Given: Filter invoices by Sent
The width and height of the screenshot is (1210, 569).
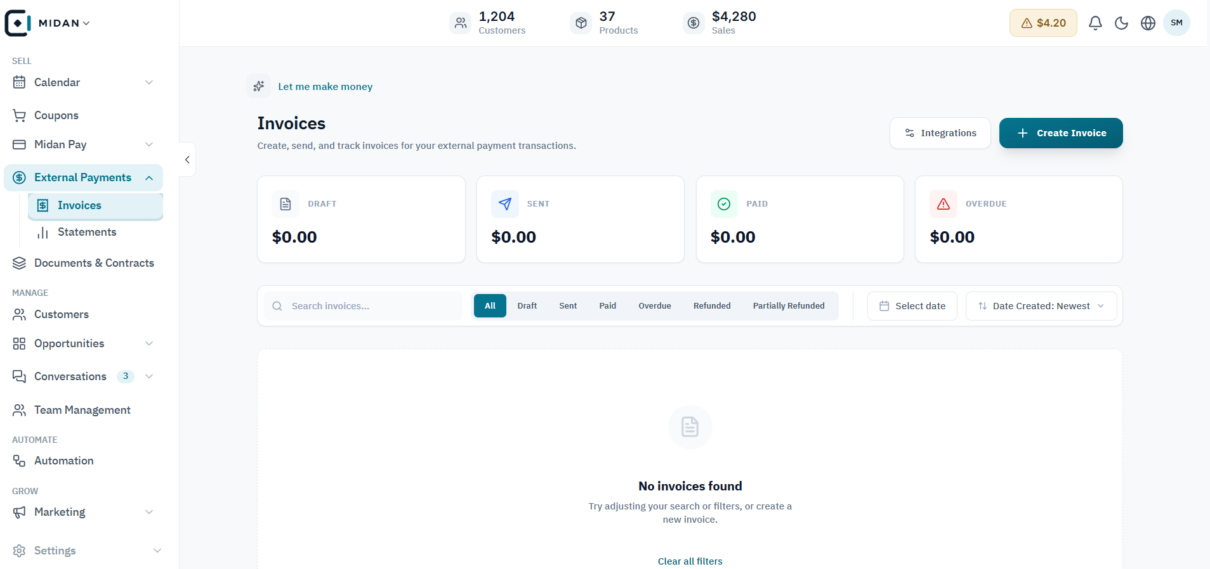Looking at the screenshot, I should click(568, 306).
